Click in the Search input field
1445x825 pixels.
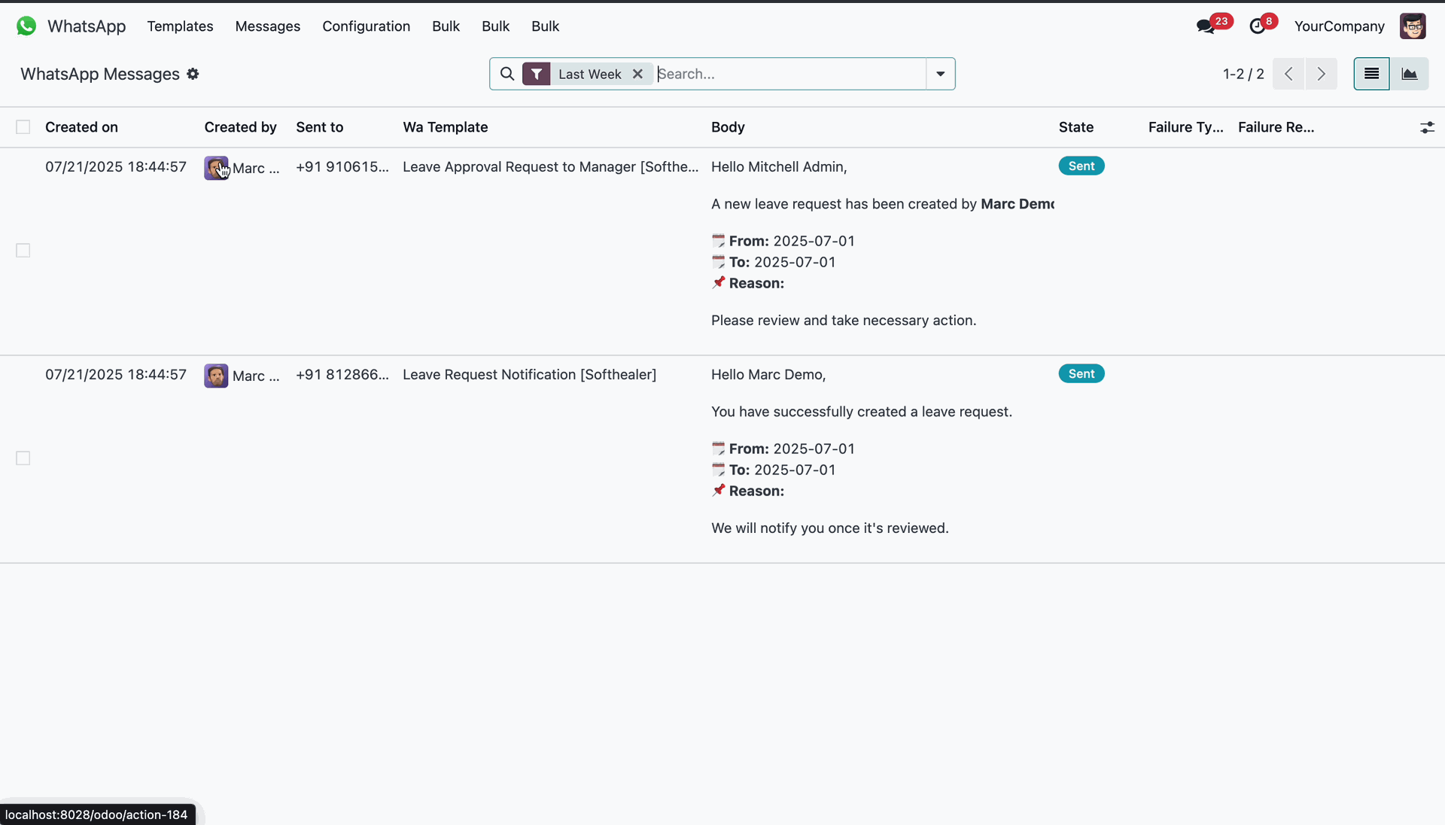(x=790, y=74)
